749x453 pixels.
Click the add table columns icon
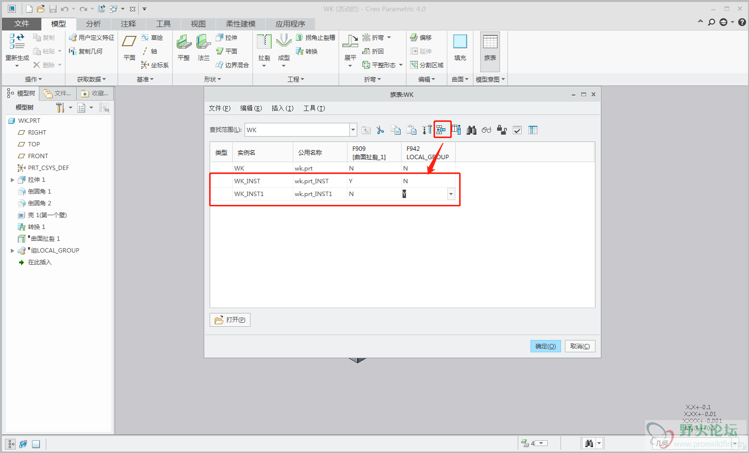(456, 130)
